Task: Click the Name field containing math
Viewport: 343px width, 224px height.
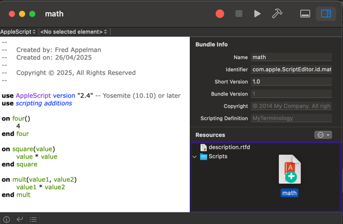Action: (x=291, y=57)
